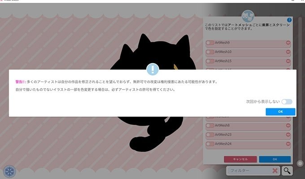The width and height of the screenshot is (305, 179).
Task: Click the exclamation warning icon
Action: 152,69
